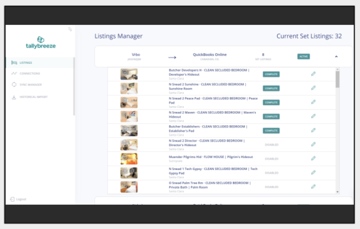Select the Muender Pilgrims Hid listing title
Image resolution: width=360 pixels, height=229 pixels.
tap(211, 157)
